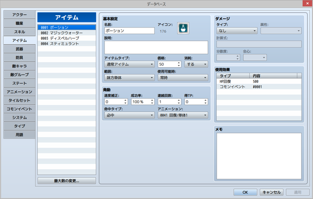Open the 武器 tab
This screenshot has height=199, width=313.
click(x=20, y=49)
